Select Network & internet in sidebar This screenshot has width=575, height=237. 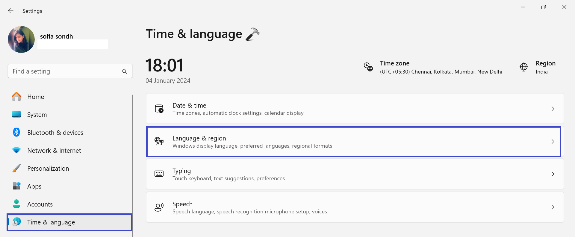click(x=54, y=151)
